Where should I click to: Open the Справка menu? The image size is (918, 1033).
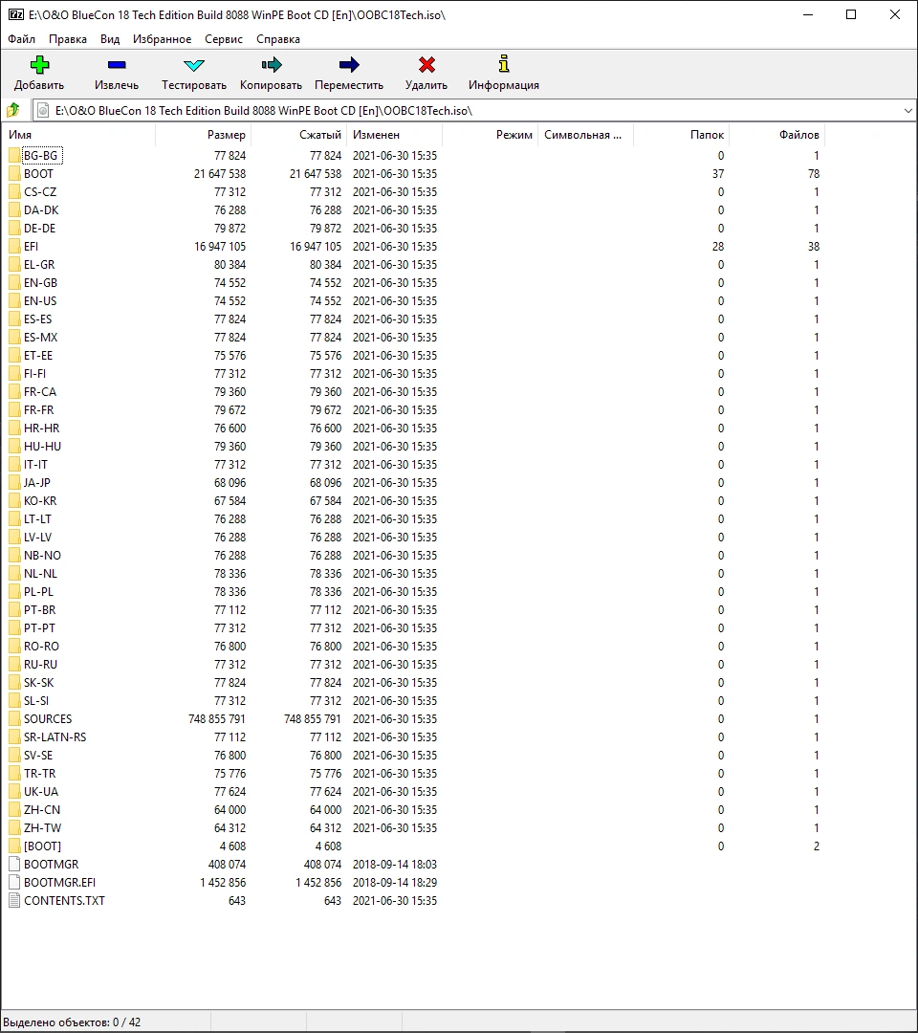click(x=278, y=39)
